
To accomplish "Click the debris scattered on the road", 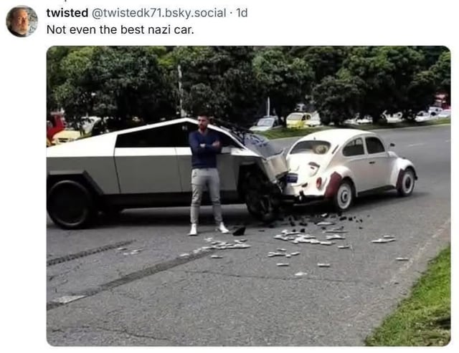I will coord(293,240).
